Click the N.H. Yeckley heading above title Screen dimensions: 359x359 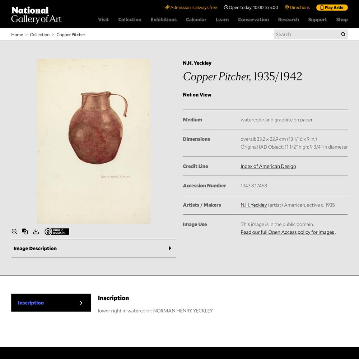[197, 63]
